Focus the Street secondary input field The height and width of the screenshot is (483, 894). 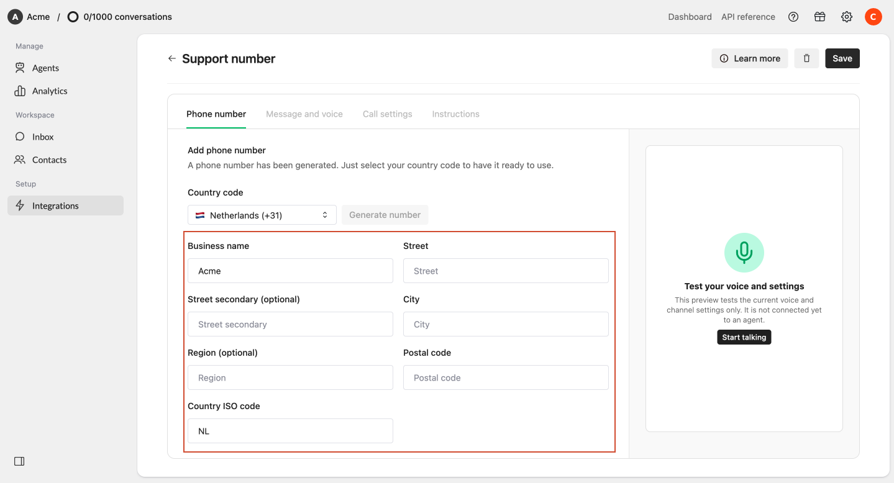pyautogui.click(x=290, y=324)
